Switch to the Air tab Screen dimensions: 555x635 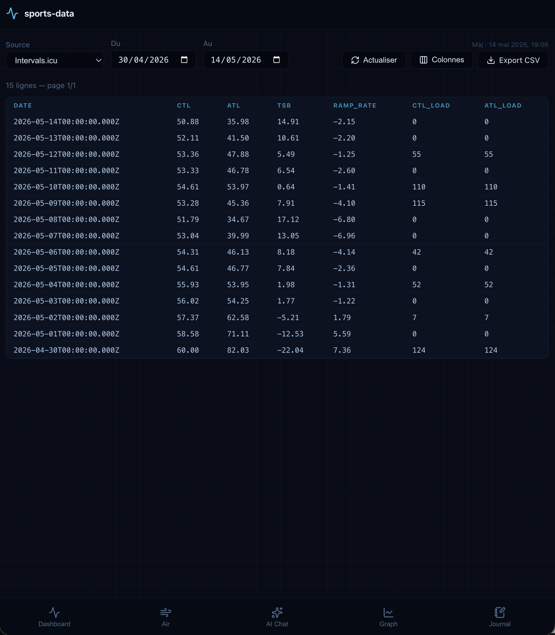point(166,617)
